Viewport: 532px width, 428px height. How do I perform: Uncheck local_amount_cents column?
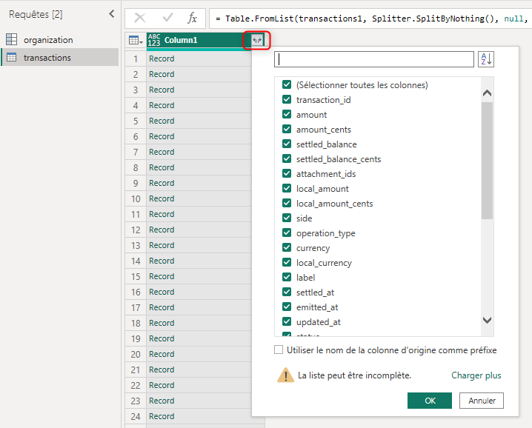pos(287,203)
